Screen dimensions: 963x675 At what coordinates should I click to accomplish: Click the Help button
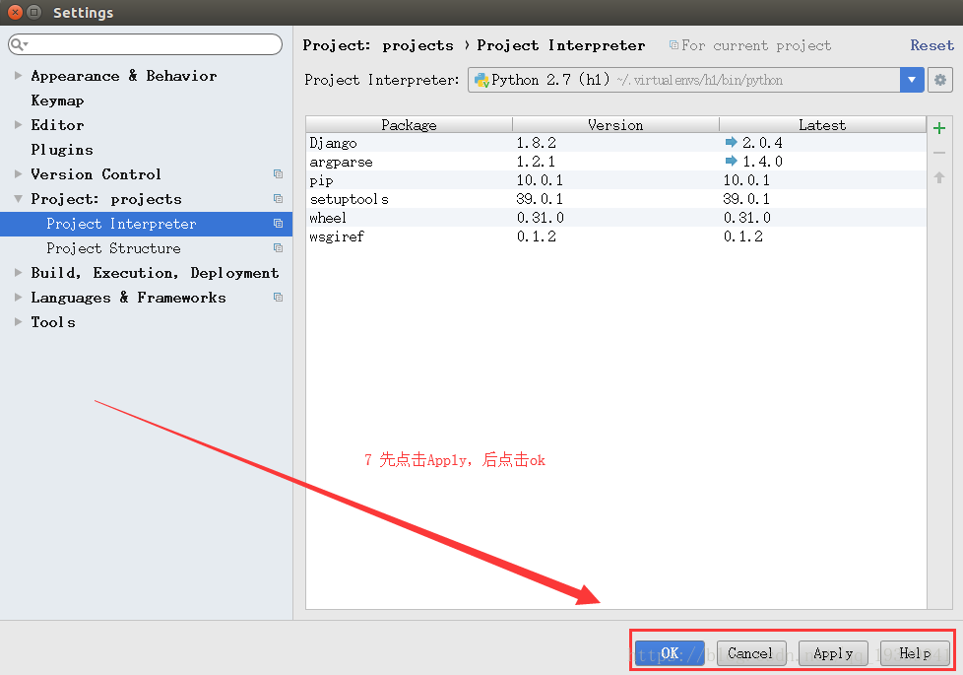pos(915,653)
